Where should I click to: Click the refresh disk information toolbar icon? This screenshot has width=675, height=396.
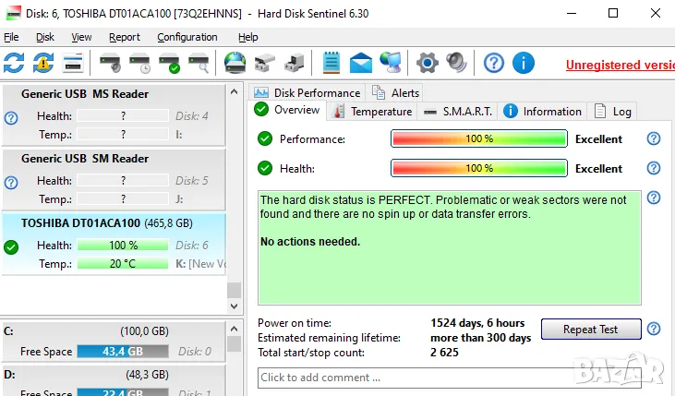point(15,63)
